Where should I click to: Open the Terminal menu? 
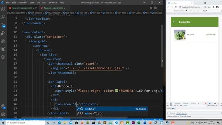[53, 2]
